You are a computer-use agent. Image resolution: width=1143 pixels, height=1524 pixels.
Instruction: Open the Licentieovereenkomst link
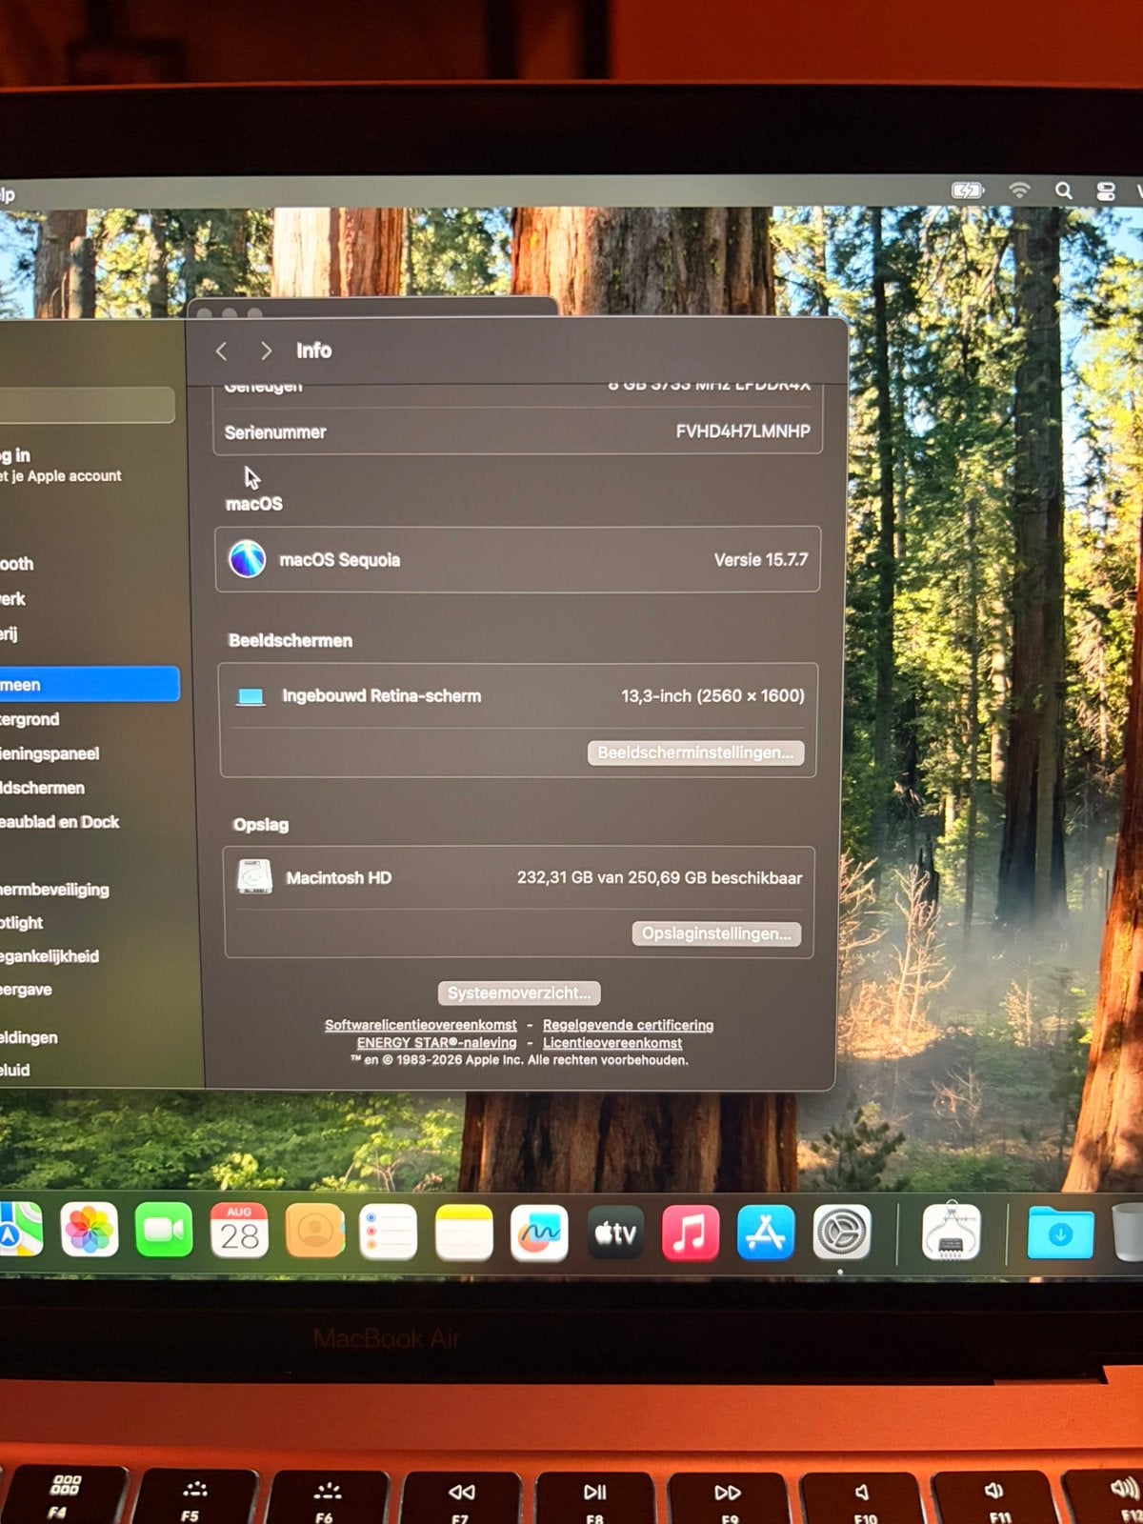[612, 1043]
